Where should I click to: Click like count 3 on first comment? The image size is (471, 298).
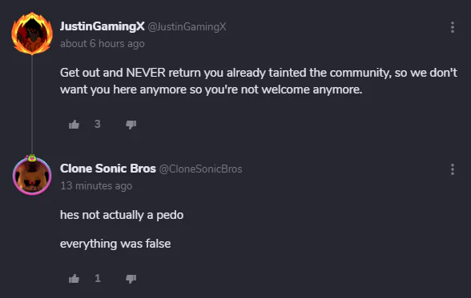[x=98, y=124]
